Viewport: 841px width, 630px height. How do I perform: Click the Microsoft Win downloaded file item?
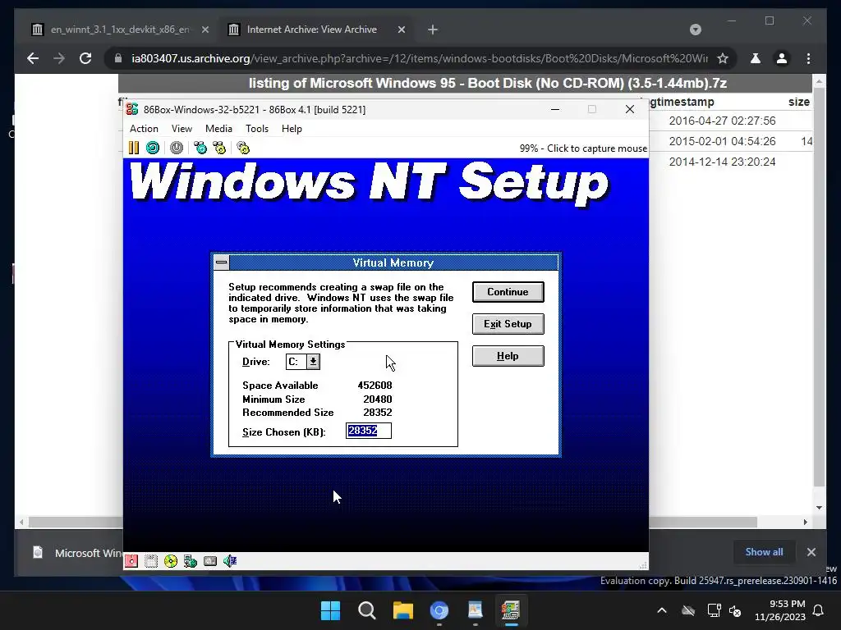76,552
